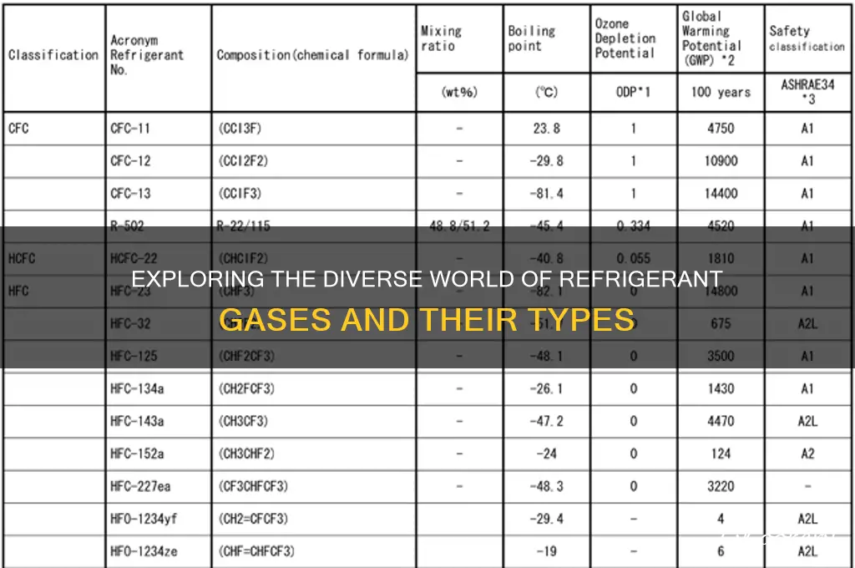This screenshot has width=855, height=568.
Task: Click the 'CFC-12' refrigerant cell
Action: 130,161
